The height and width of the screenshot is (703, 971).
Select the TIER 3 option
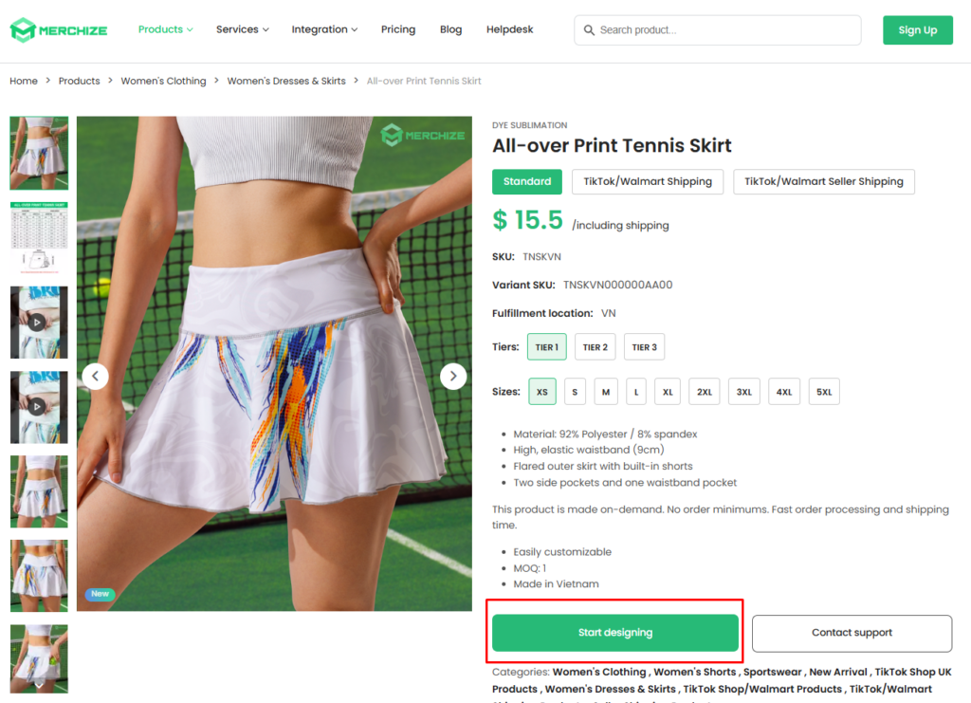[644, 347]
